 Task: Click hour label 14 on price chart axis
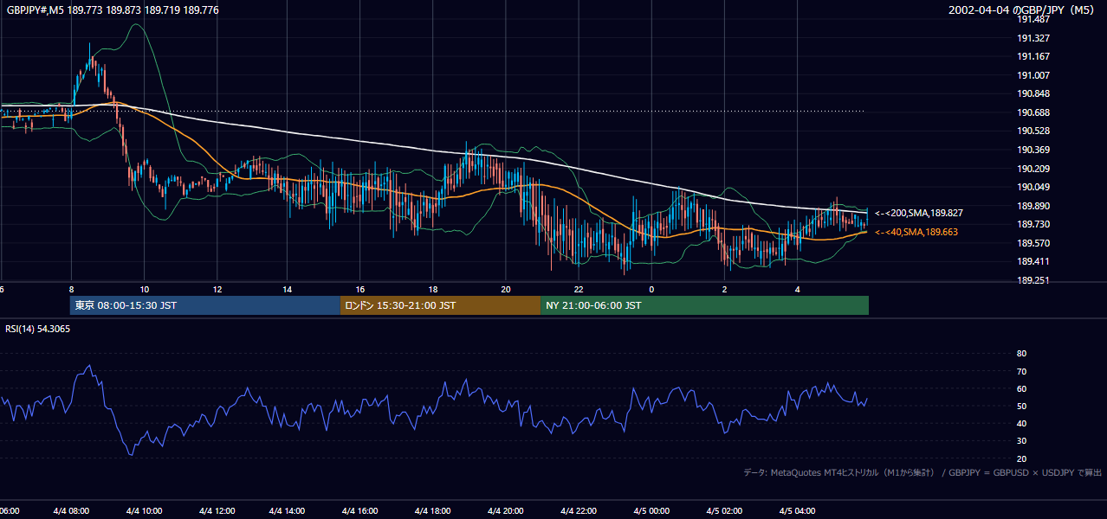pos(288,290)
